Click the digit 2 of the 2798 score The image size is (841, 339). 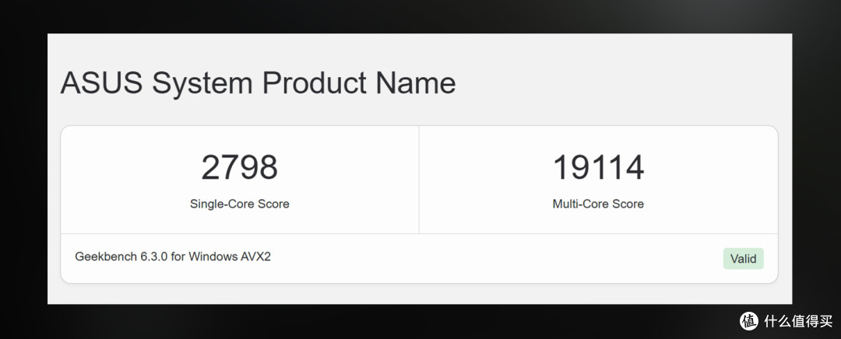coord(210,167)
